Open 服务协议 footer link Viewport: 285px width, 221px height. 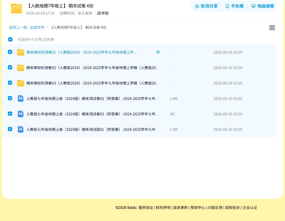pos(146,208)
